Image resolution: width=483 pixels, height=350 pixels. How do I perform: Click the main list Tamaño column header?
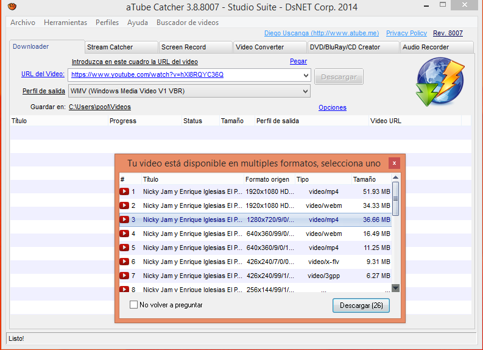[237, 121]
